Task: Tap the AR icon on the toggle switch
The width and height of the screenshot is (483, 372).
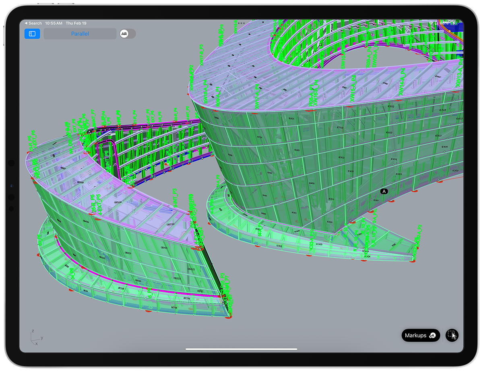Action: pyautogui.click(x=124, y=34)
